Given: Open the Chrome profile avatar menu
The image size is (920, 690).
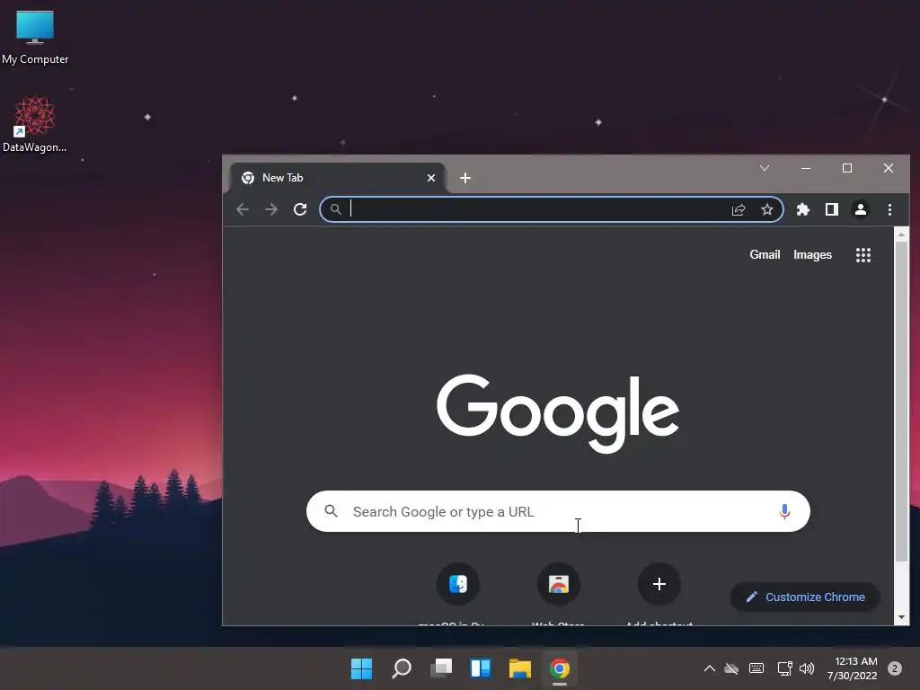Looking at the screenshot, I should (860, 209).
